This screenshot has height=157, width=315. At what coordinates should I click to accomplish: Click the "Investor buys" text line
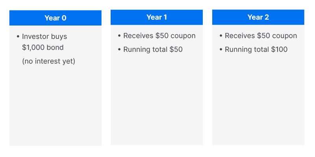(44, 37)
